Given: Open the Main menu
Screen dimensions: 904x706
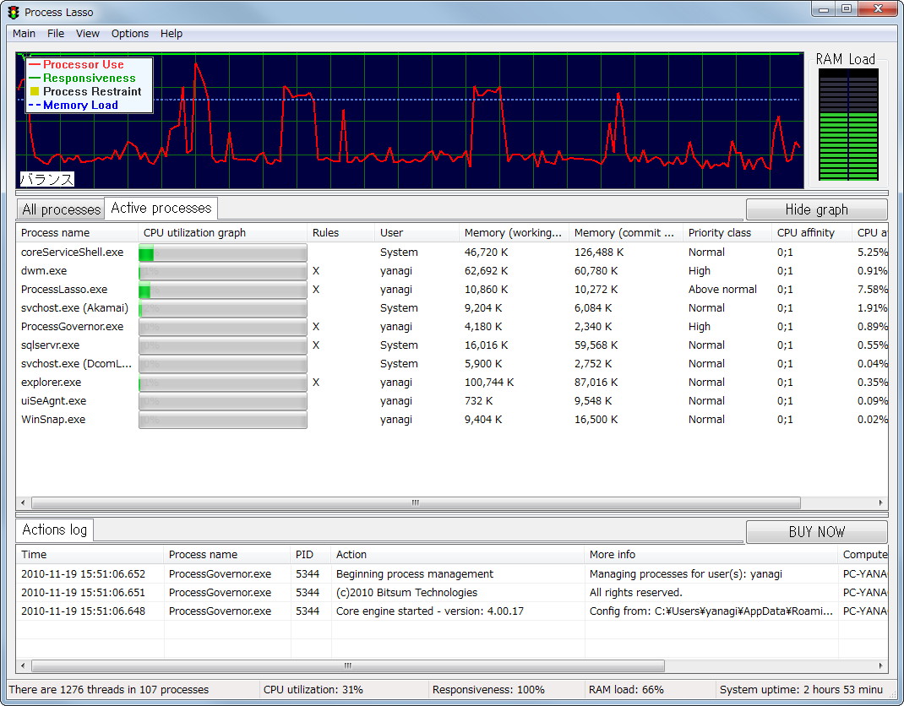Looking at the screenshot, I should point(25,34).
